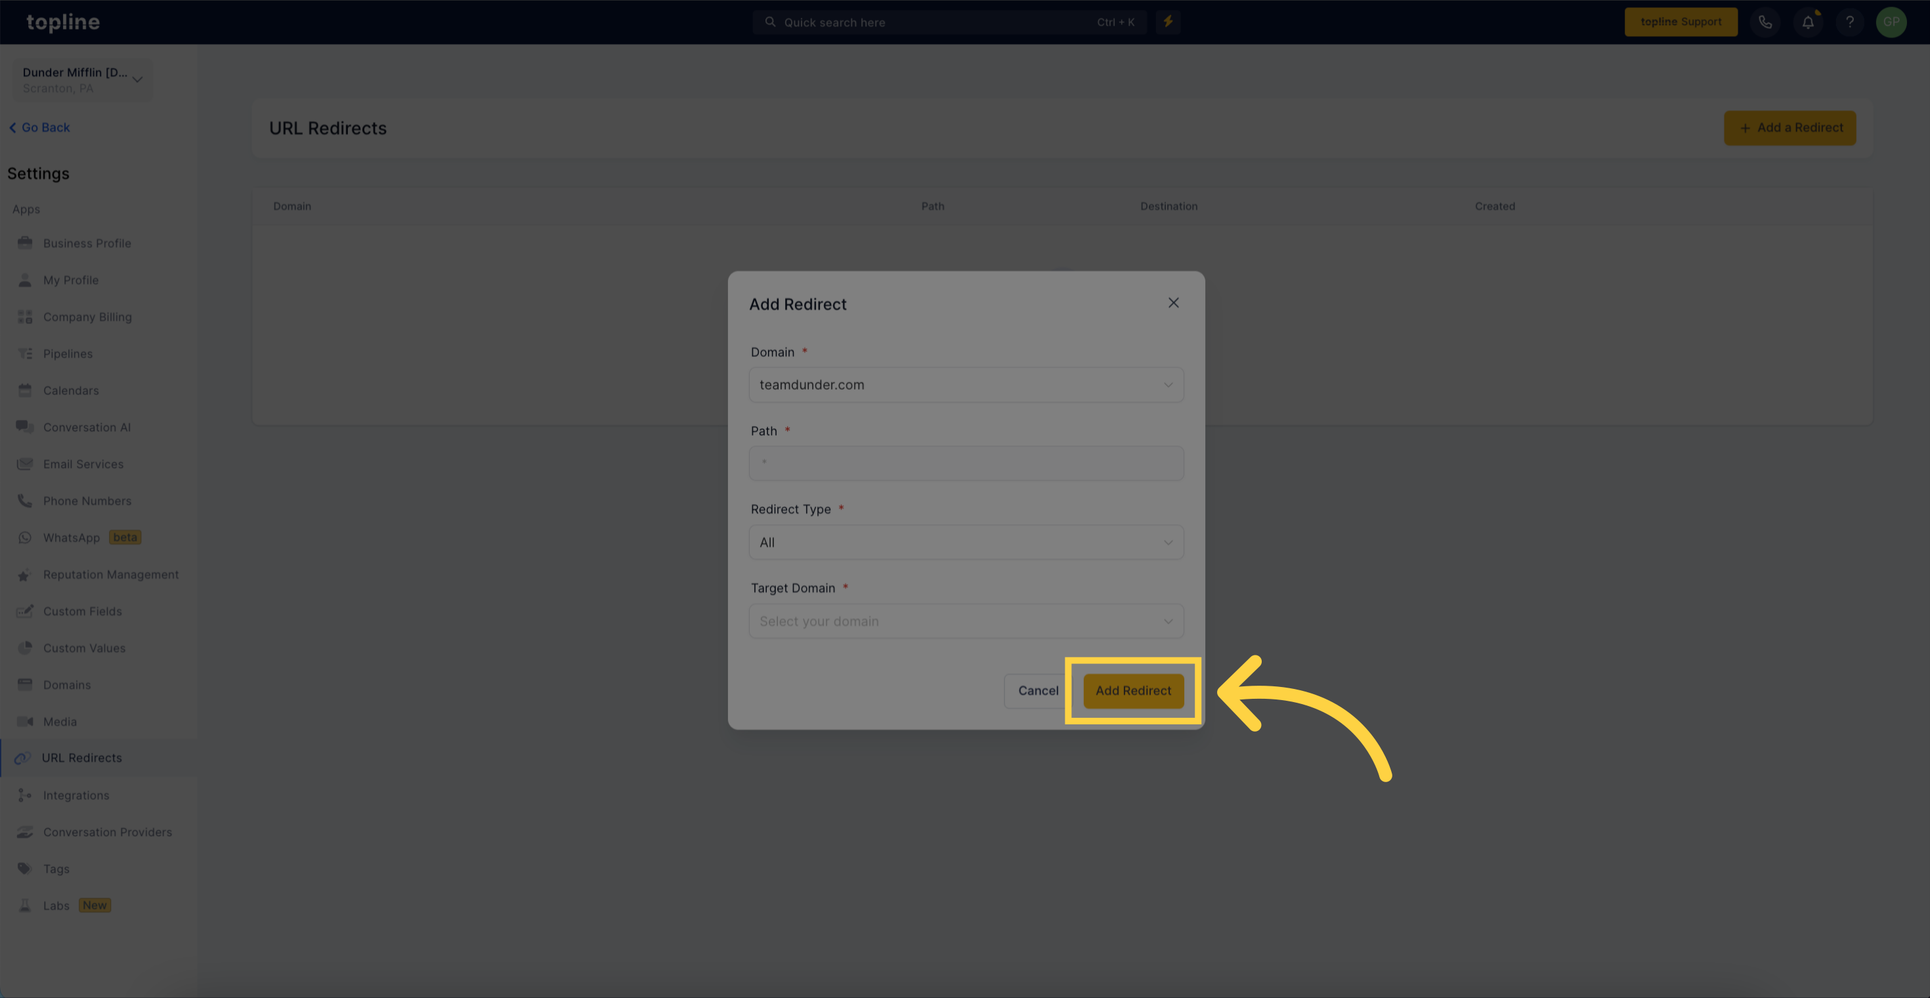Click the Integrations icon in sidebar

coord(25,795)
